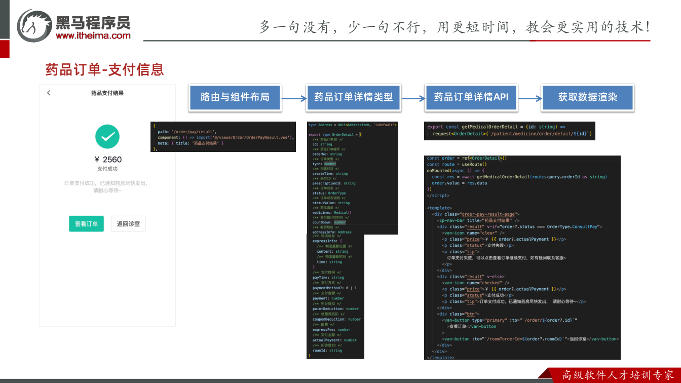Click the onMounted(async () => { line

(456, 171)
